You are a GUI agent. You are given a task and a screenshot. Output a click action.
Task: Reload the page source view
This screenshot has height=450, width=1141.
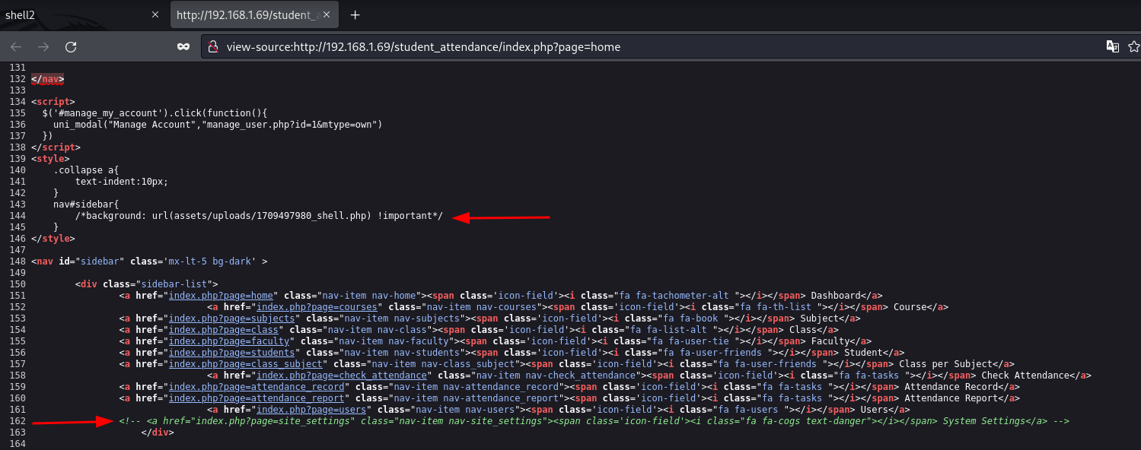71,46
